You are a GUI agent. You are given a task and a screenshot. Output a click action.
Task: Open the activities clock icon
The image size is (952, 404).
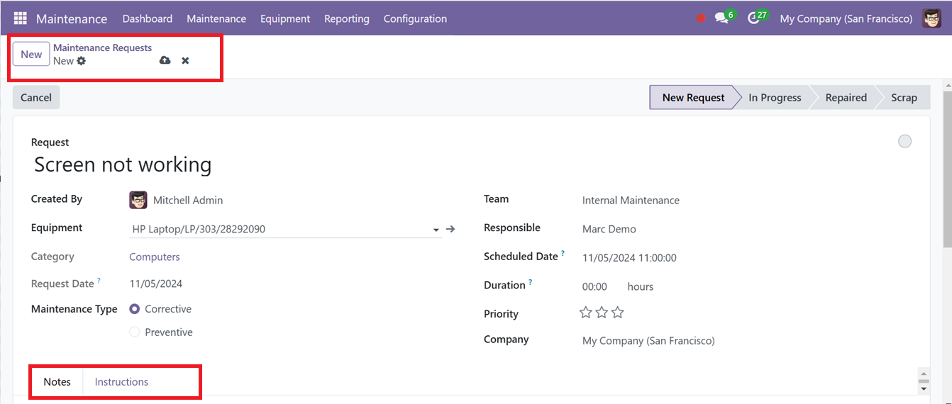click(x=753, y=18)
